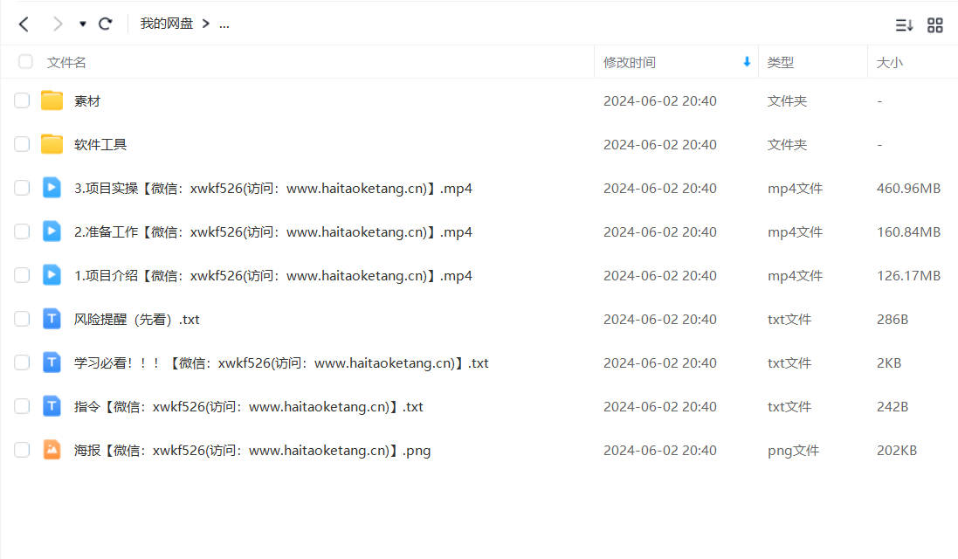The height and width of the screenshot is (559, 958).
Task: Select the 指令 txt file name
Action: (x=249, y=407)
